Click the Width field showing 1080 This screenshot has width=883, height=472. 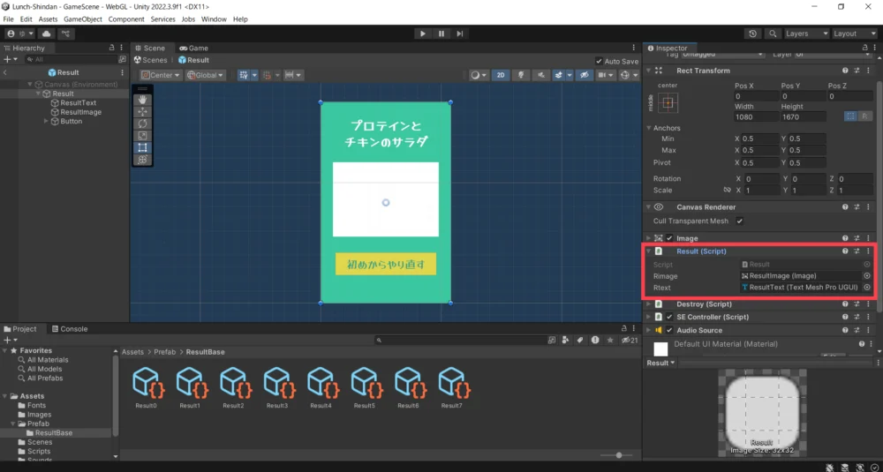756,116
